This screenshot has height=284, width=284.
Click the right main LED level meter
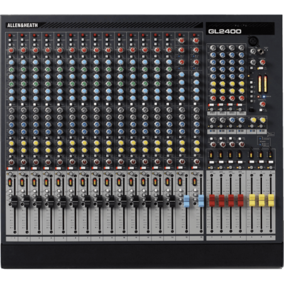click(x=265, y=84)
